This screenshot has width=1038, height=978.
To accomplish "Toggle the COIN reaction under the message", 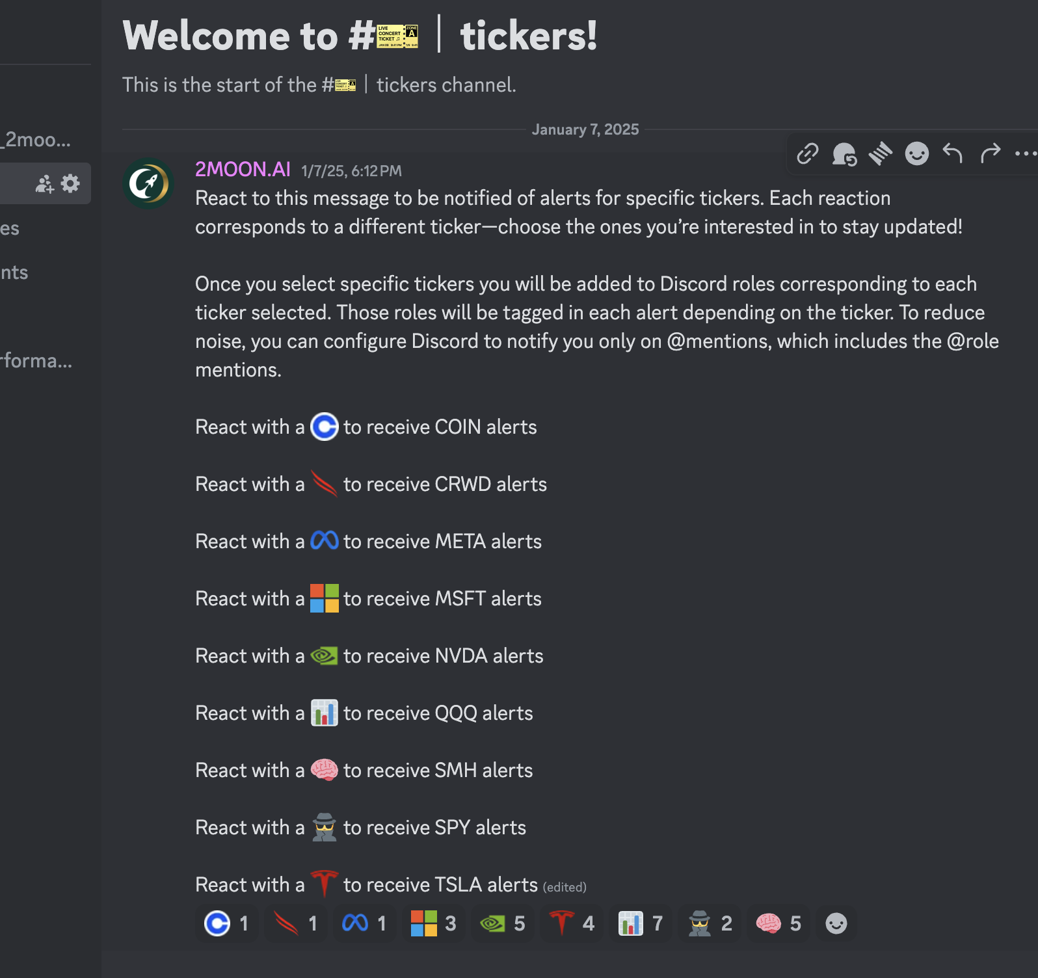I will coord(226,923).
